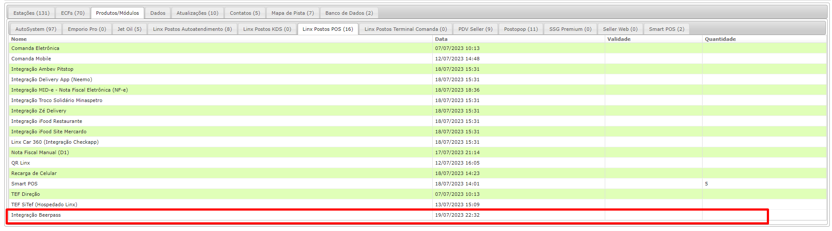Go to Atualizações (10) tab
The height and width of the screenshot is (231, 832).
[x=197, y=13]
